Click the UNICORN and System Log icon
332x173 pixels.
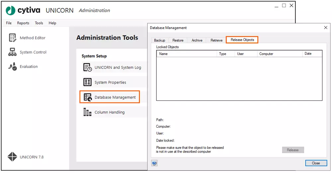[x=87, y=67]
